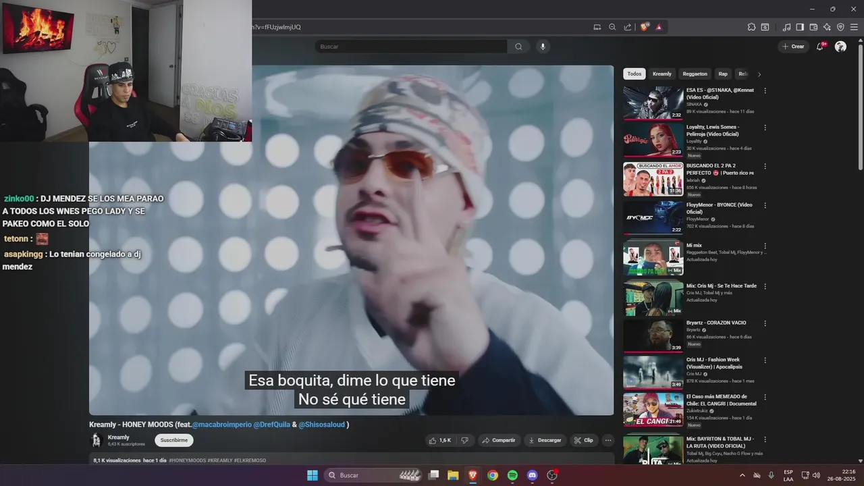Click the share page icon in address bar
864x486 pixels.
[628, 27]
